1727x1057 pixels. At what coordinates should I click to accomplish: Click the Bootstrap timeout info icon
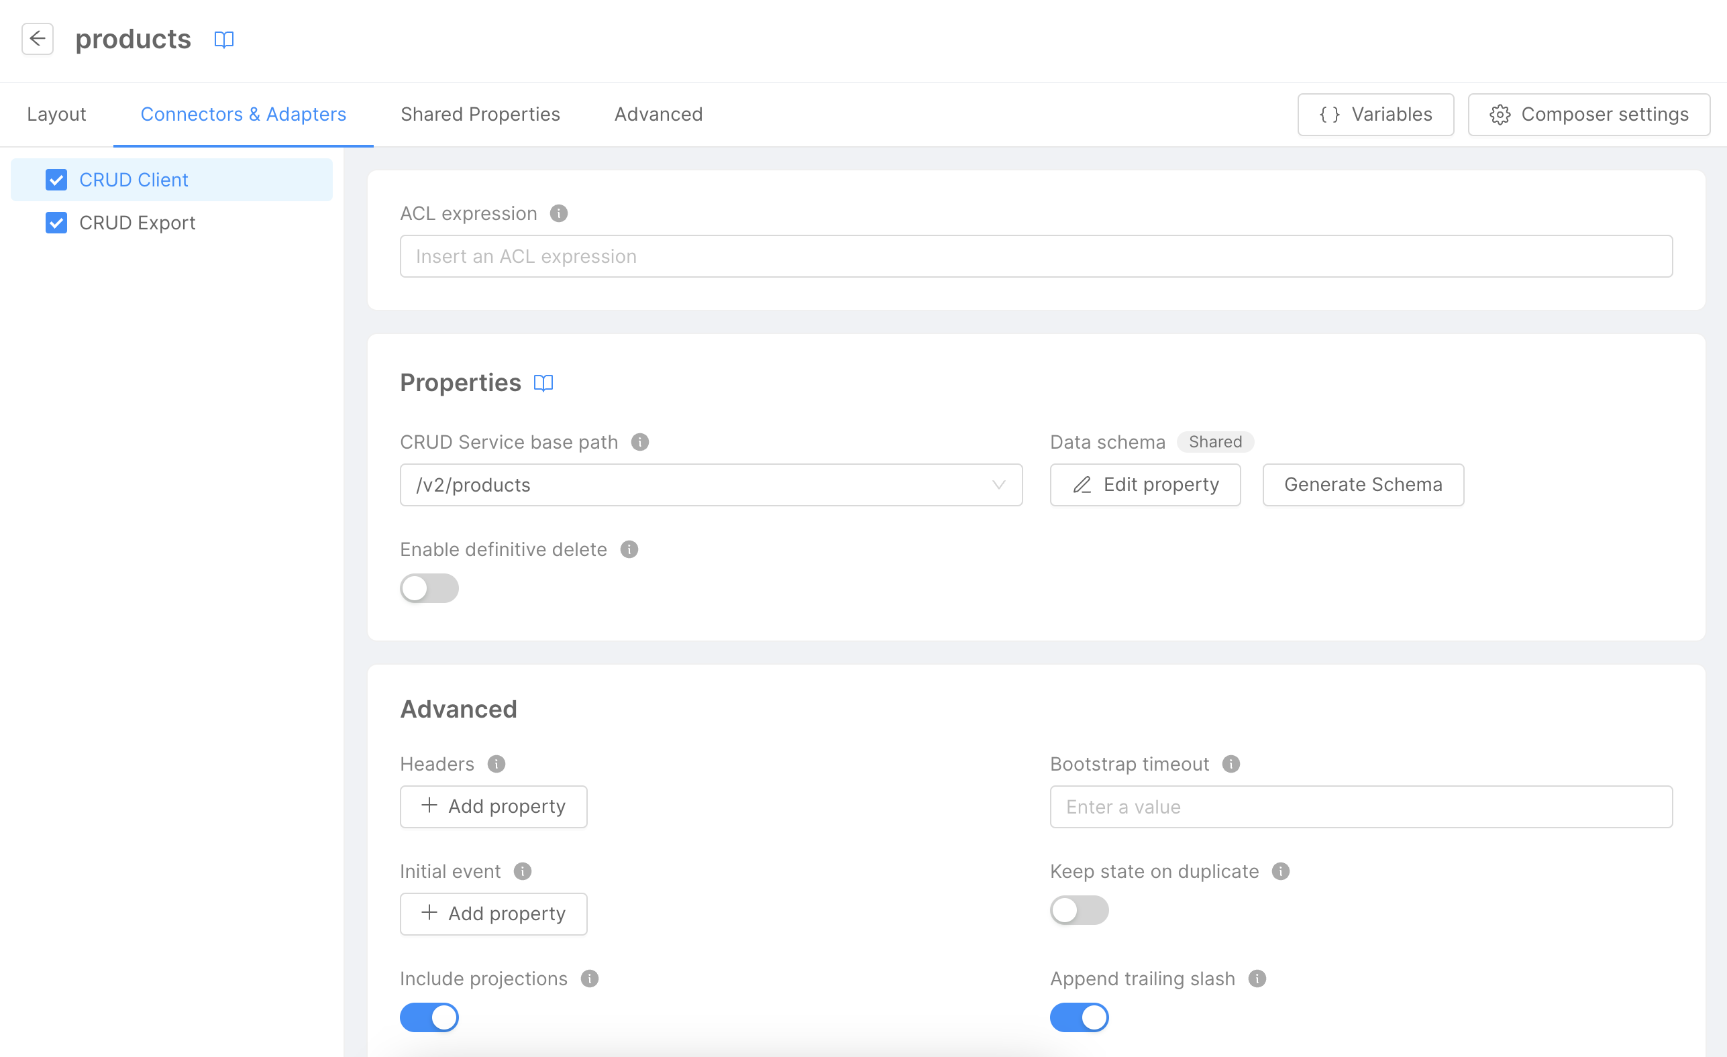click(x=1231, y=764)
